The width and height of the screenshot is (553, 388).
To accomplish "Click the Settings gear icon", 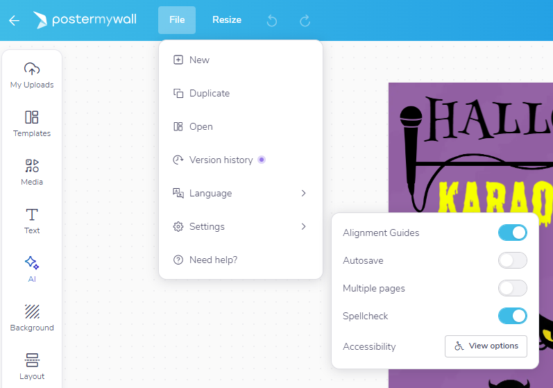I will (x=178, y=226).
